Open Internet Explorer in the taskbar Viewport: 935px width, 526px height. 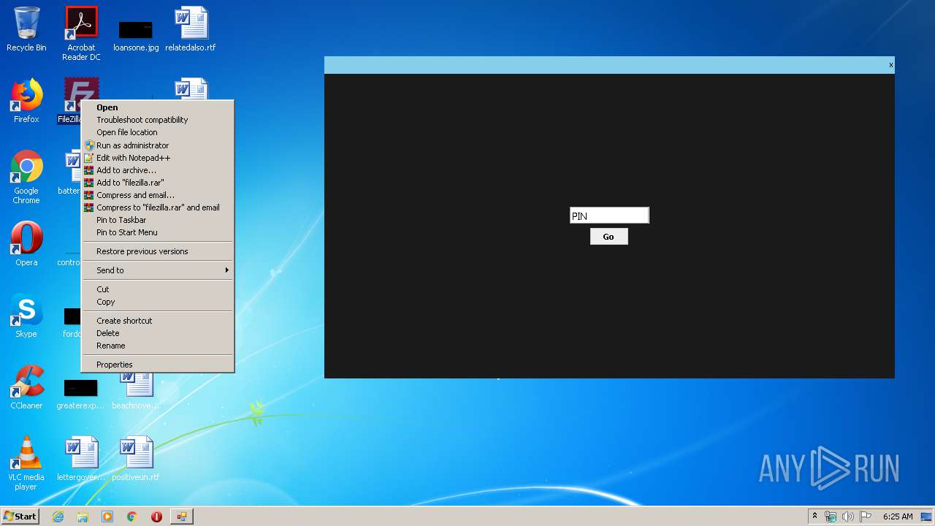(x=58, y=517)
